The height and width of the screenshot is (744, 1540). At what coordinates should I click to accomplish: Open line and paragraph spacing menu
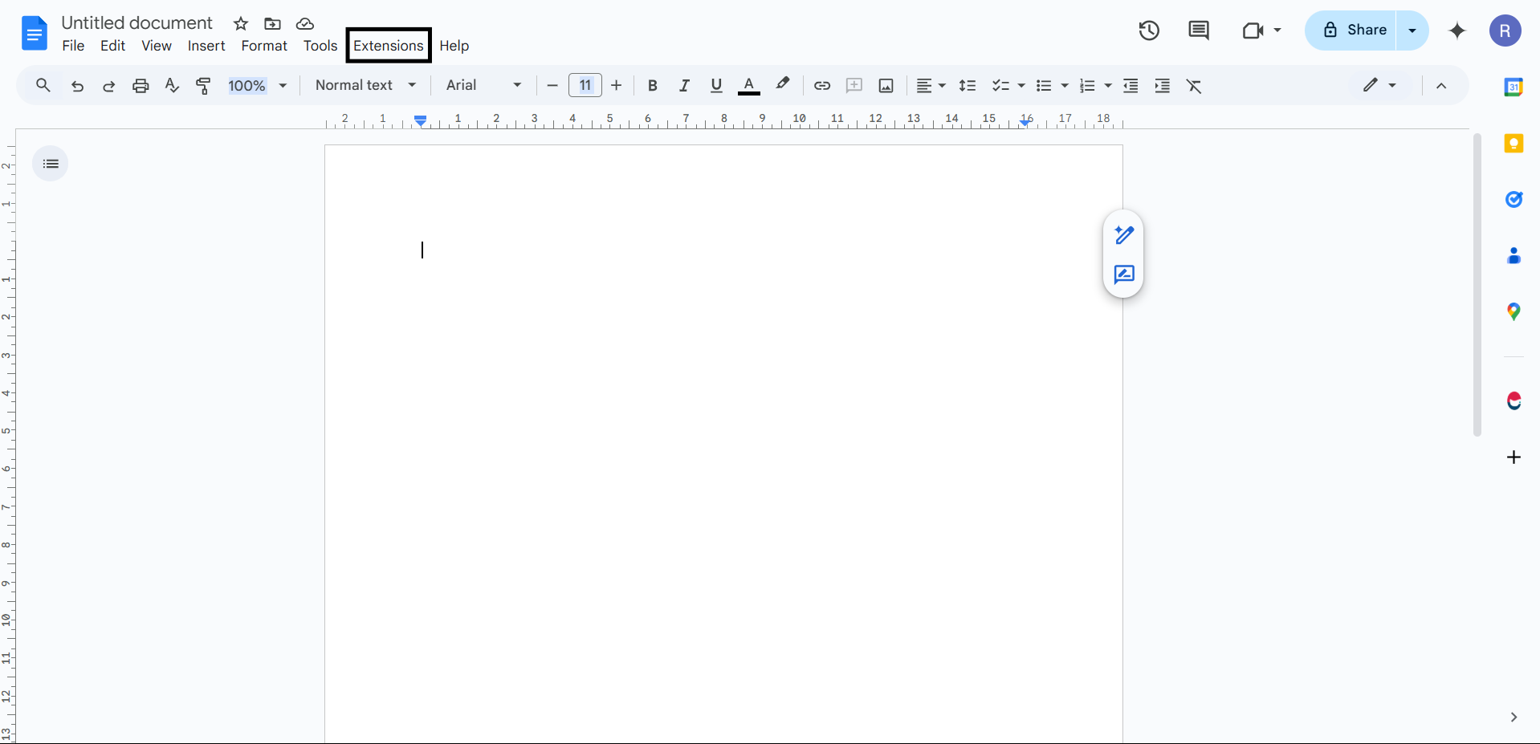(968, 85)
